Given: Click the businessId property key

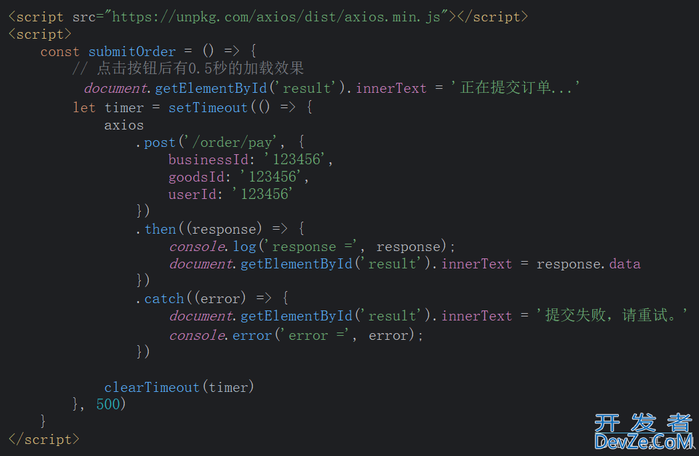Looking at the screenshot, I should click(x=208, y=160).
